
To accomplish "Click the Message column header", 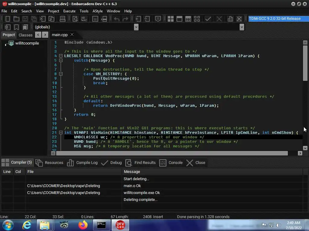I will pyautogui.click(x=212, y=172).
